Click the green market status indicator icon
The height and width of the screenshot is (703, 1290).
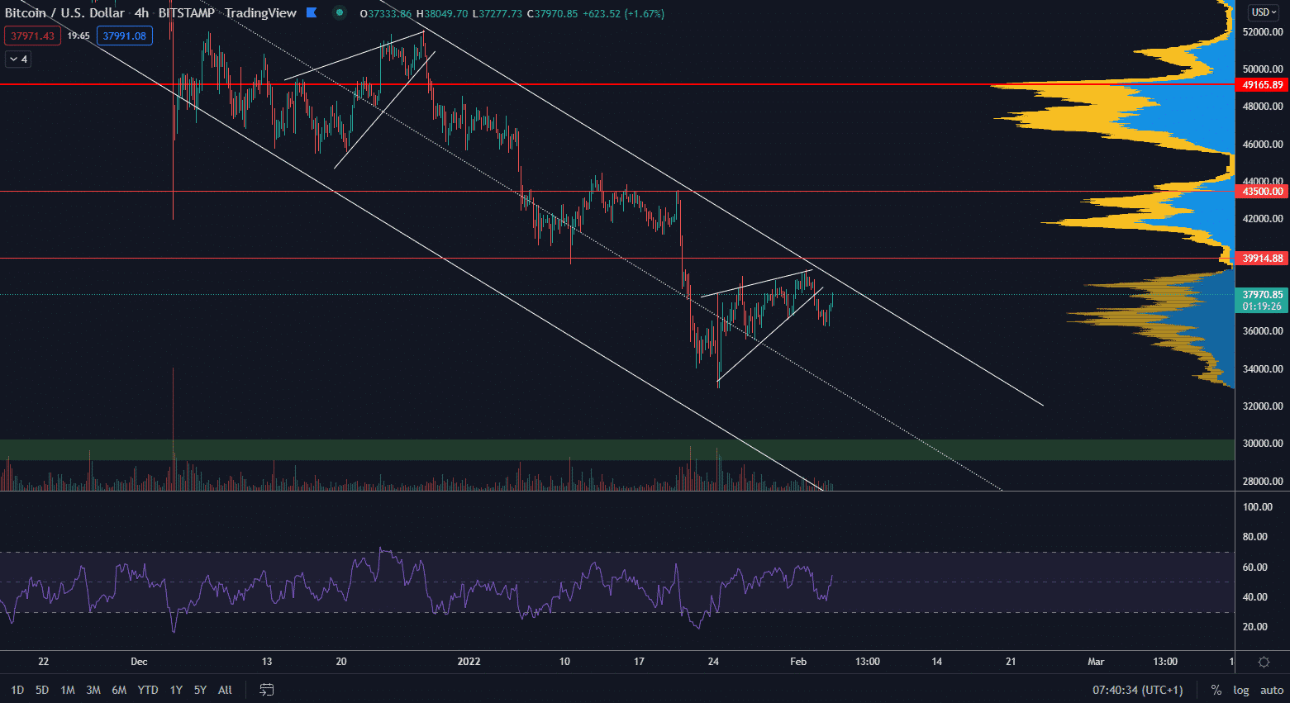(339, 13)
